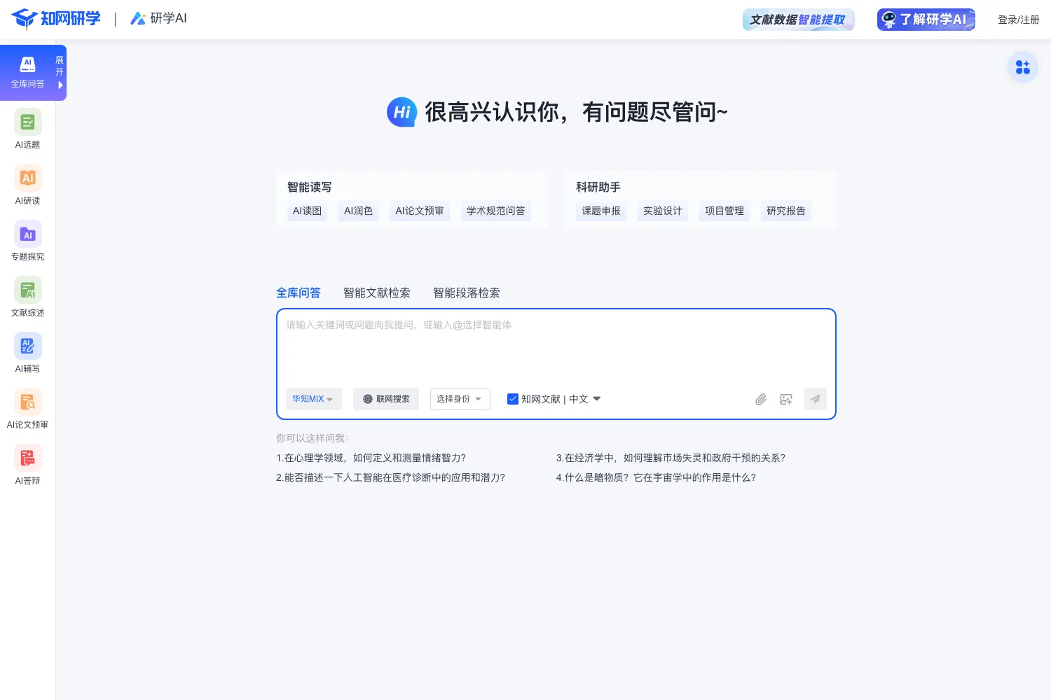Open the 华知MIX model dropdown

click(x=313, y=399)
